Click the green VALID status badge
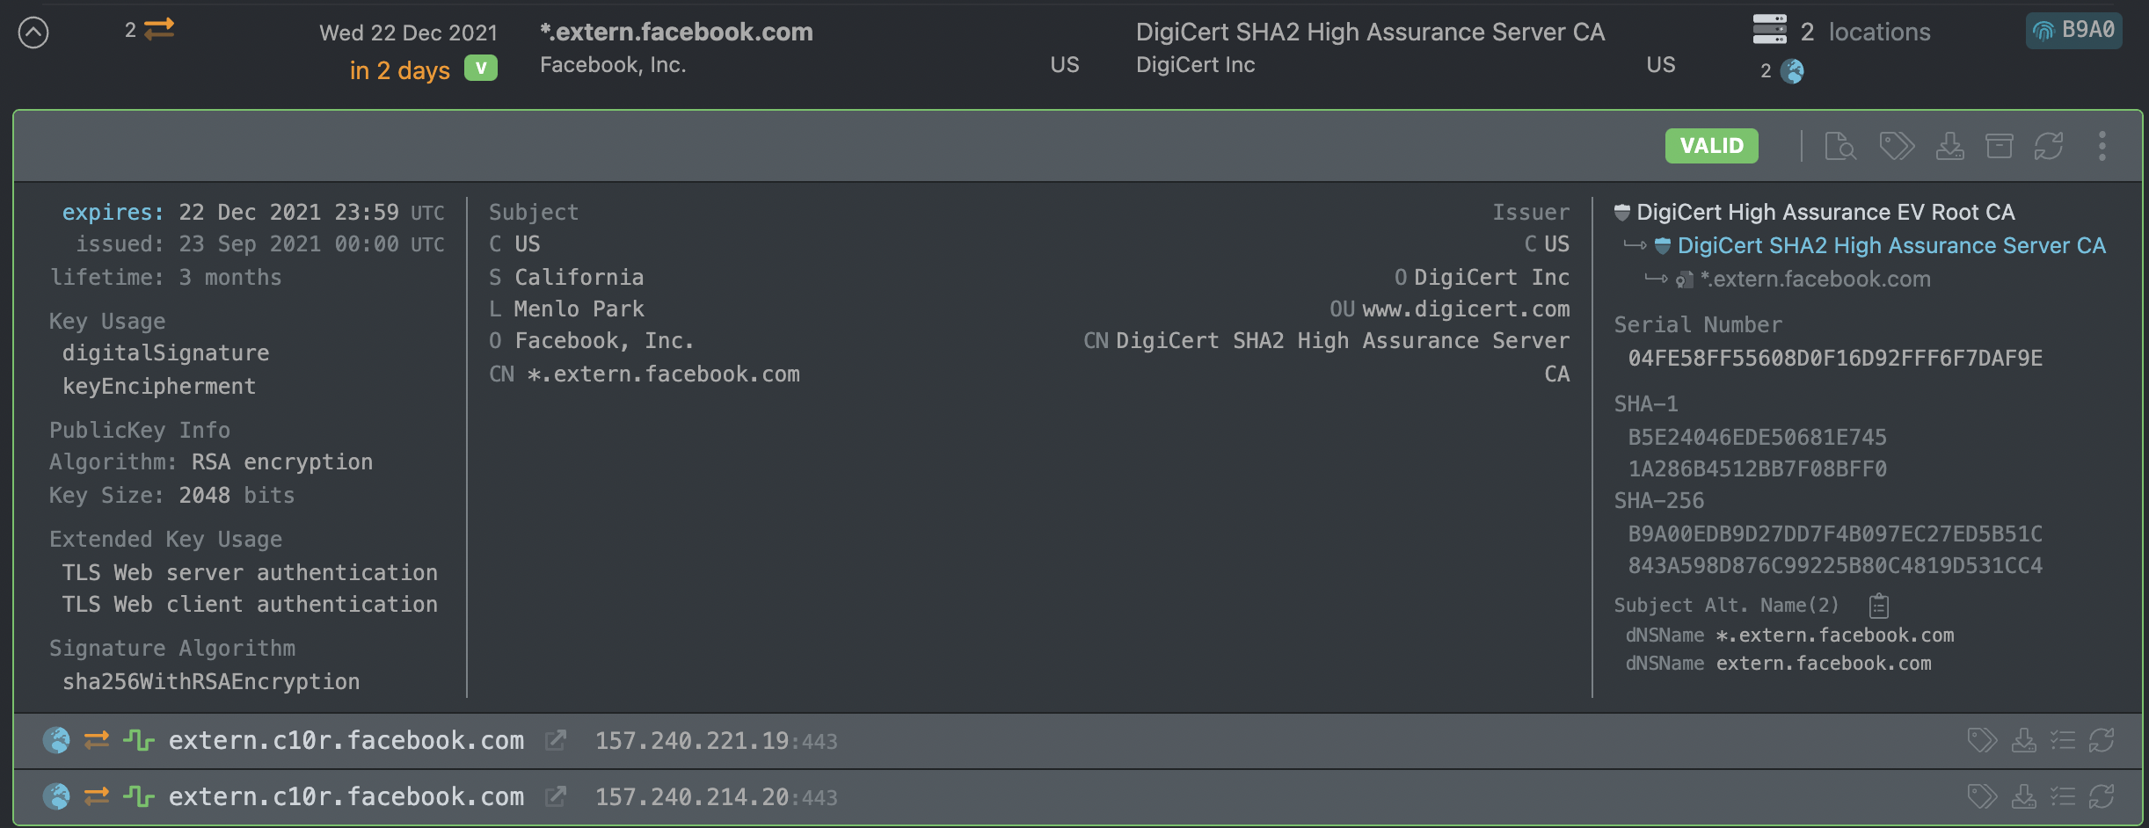The width and height of the screenshot is (2149, 828). pos(1711,146)
